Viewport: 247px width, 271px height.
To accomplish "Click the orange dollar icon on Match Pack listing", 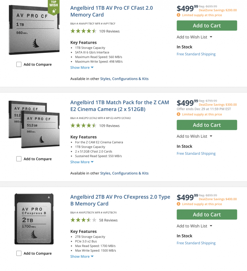I will (179, 114).
